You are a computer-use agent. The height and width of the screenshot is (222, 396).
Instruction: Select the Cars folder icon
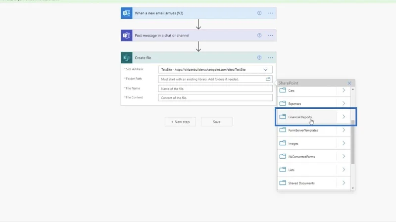click(283, 90)
